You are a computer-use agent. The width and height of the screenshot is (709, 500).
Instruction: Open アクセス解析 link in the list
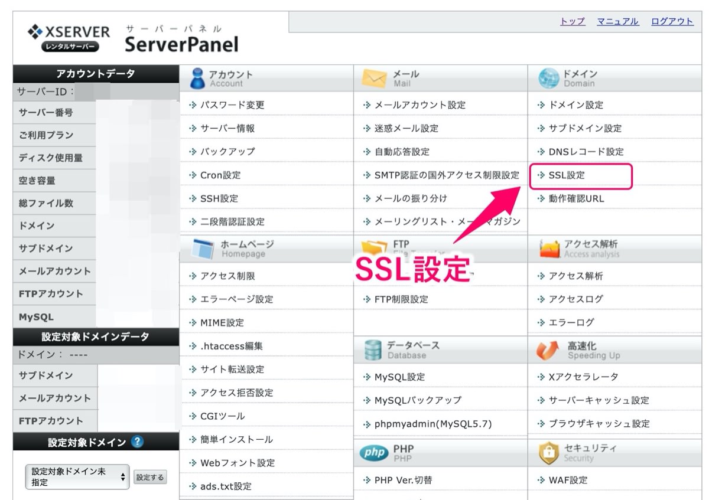click(576, 276)
